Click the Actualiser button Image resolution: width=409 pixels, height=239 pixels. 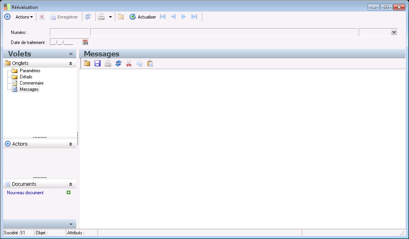(x=143, y=17)
